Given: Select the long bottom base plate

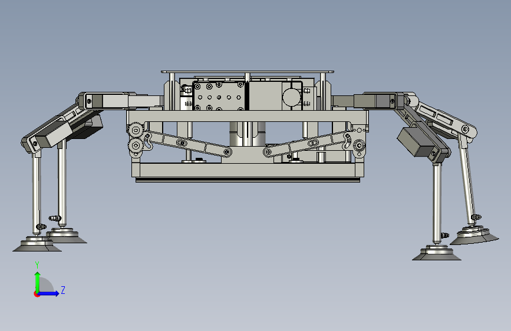Looking at the screenshot, I should [248, 170].
